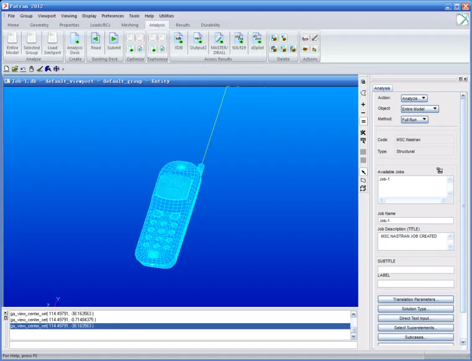Image resolution: width=472 pixels, height=361 pixels.
Task: Click the t16/t19 results icon
Action: 239,41
